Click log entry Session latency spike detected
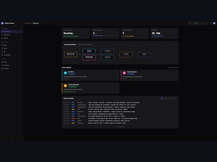Image resolution: width=217 pixels, height=162 pixels. 120,109
